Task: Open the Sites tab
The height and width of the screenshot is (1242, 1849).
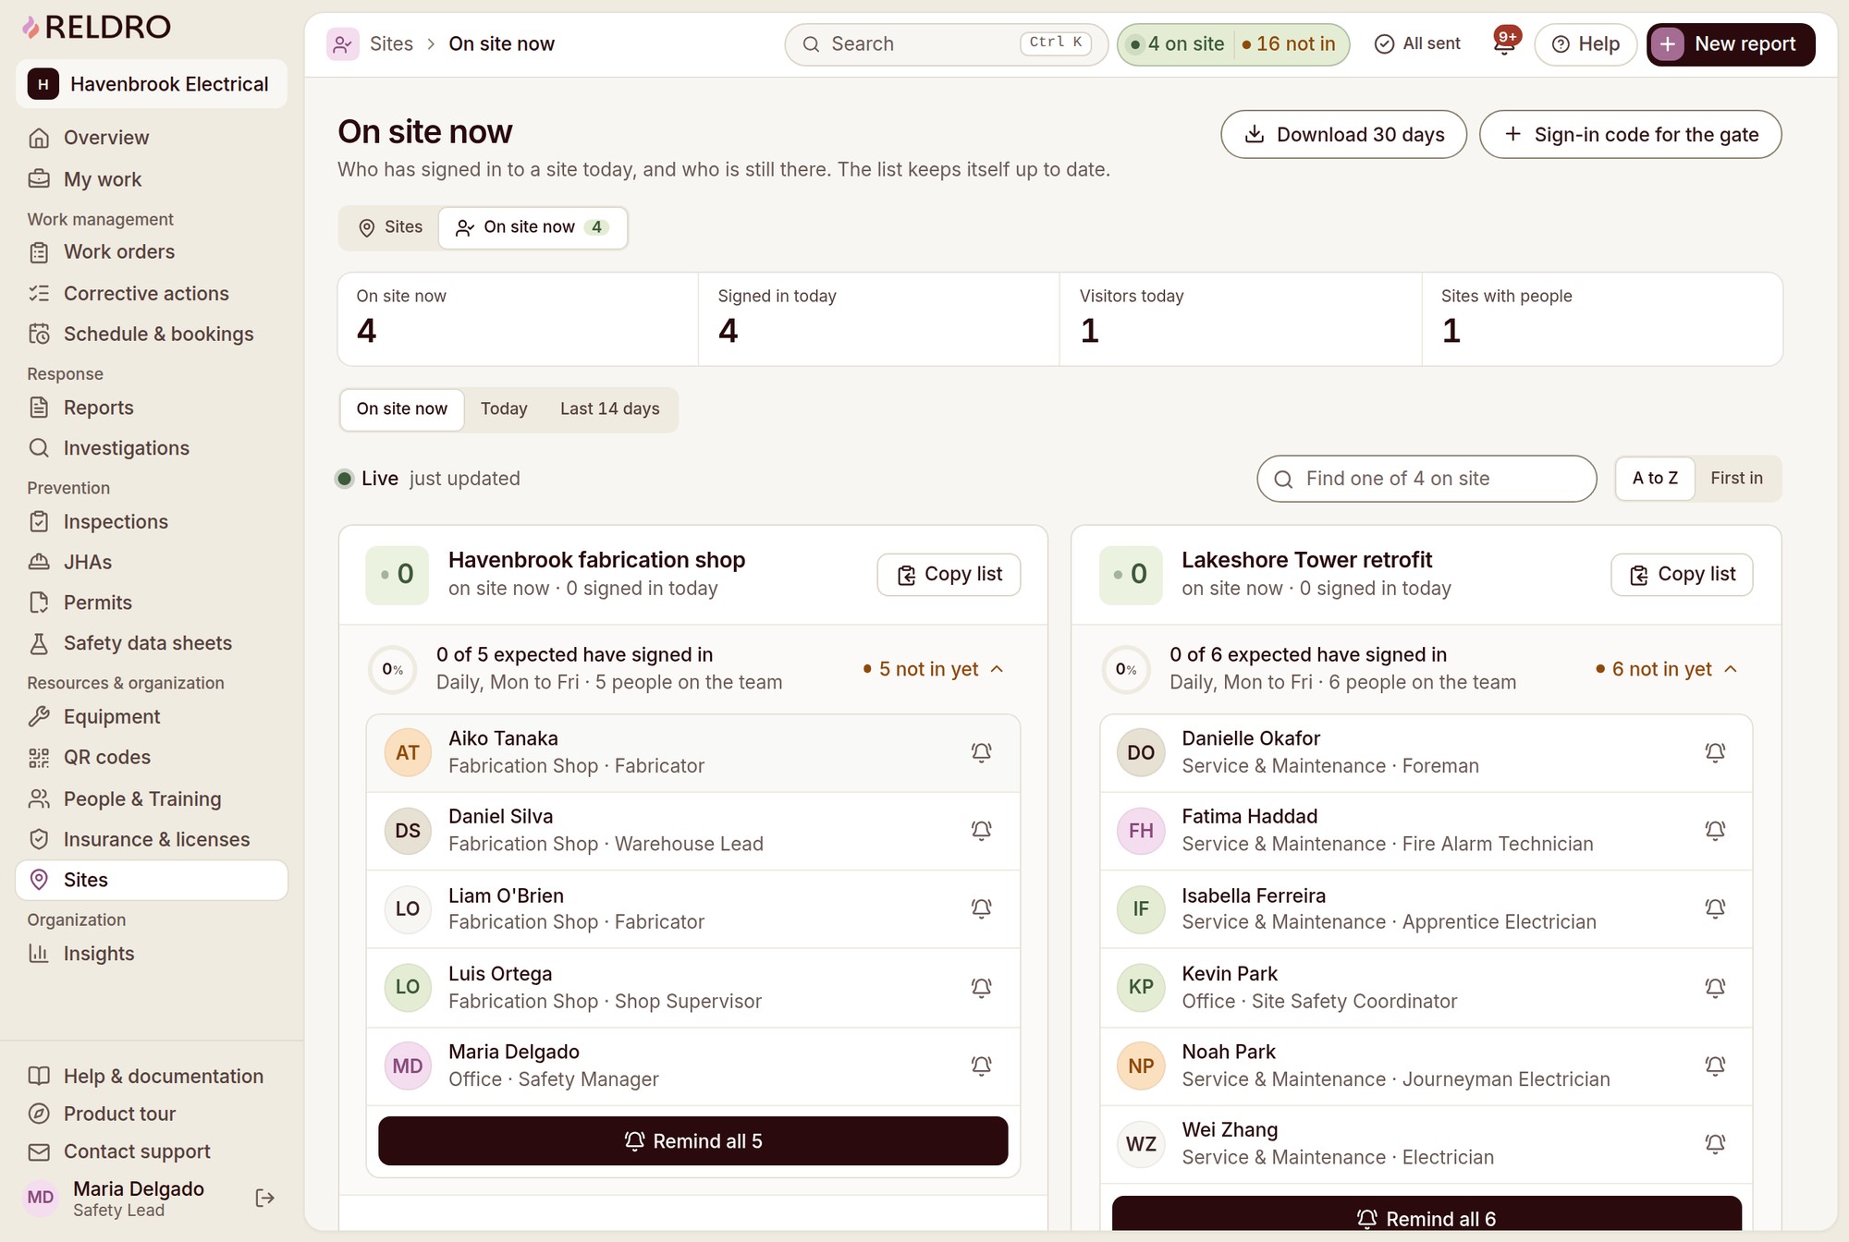Action: pos(390,227)
